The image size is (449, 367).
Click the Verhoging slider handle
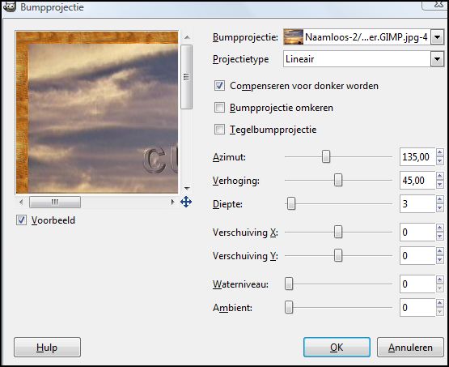tap(338, 181)
